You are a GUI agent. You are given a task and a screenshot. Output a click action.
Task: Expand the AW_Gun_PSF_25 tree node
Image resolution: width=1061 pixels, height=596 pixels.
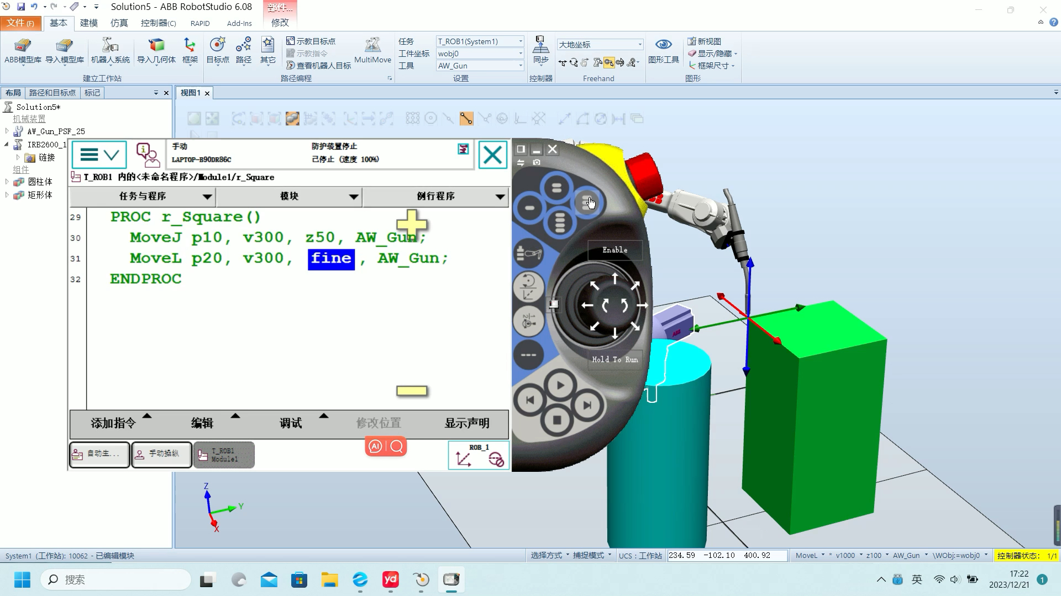coord(7,131)
